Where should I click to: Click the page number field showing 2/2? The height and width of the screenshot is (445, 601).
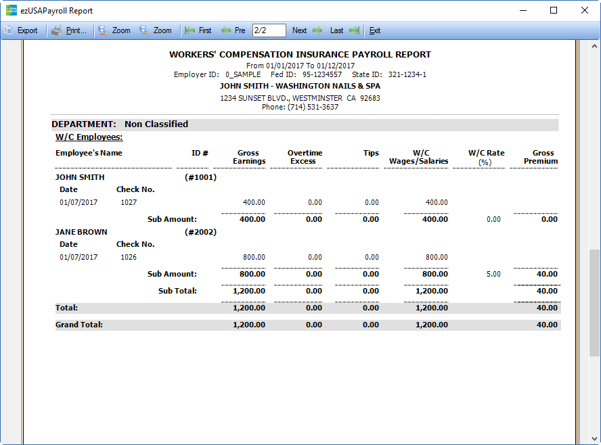pos(269,30)
